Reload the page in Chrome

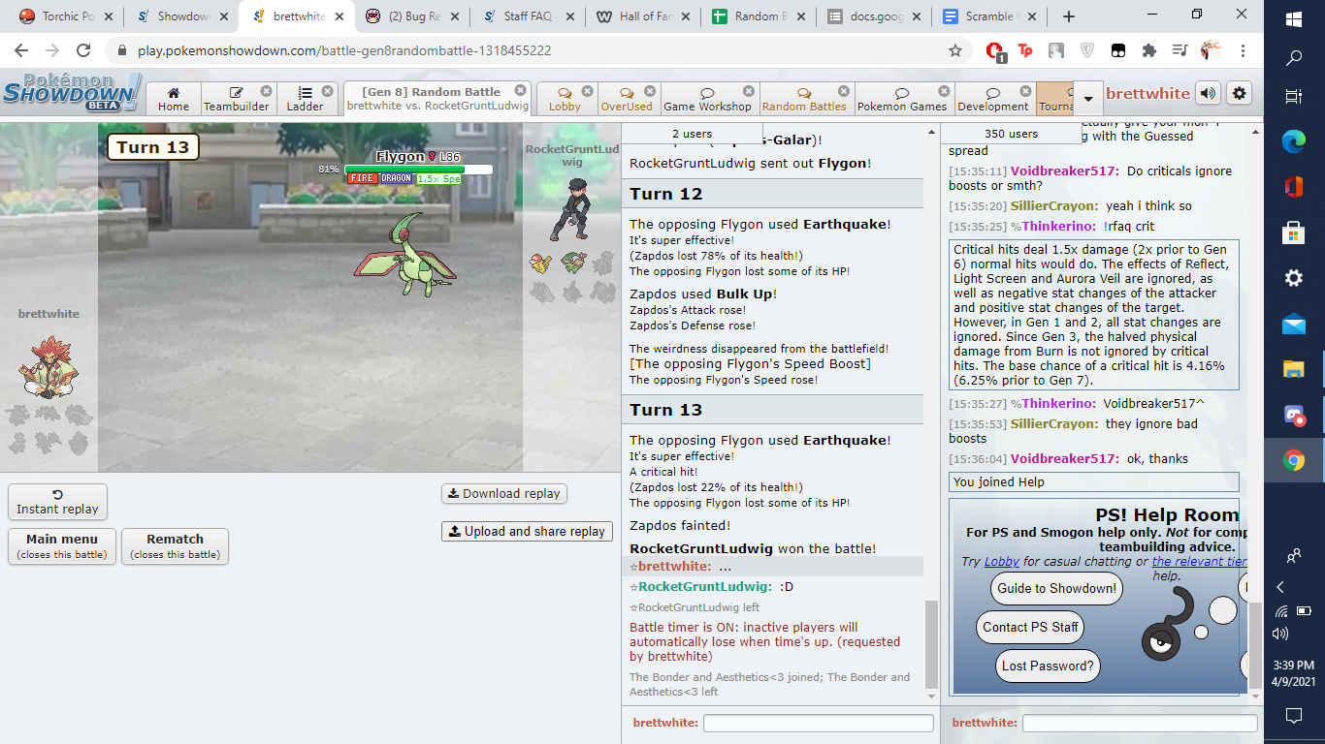83,50
